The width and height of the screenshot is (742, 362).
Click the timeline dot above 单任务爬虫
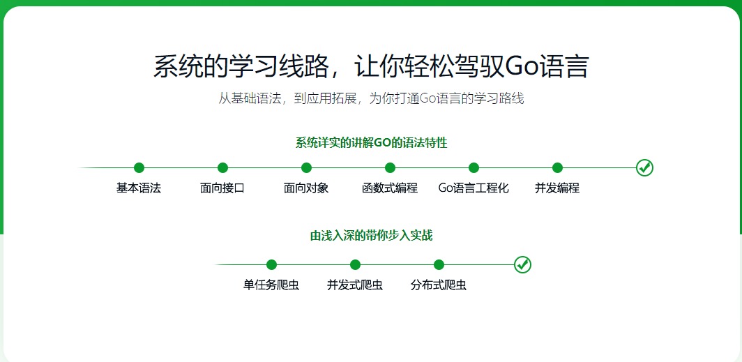pyautogui.click(x=271, y=264)
